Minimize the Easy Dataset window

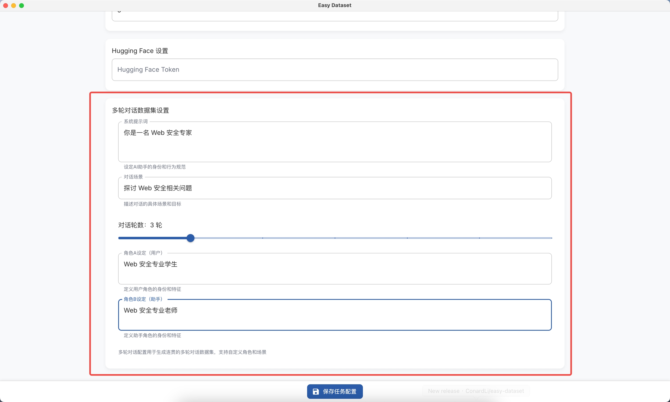13,6
